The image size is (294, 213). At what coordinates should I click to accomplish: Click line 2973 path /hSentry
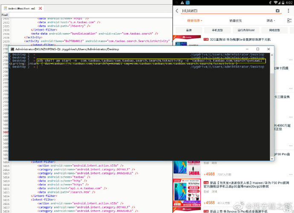pyautogui.click(x=64, y=26)
